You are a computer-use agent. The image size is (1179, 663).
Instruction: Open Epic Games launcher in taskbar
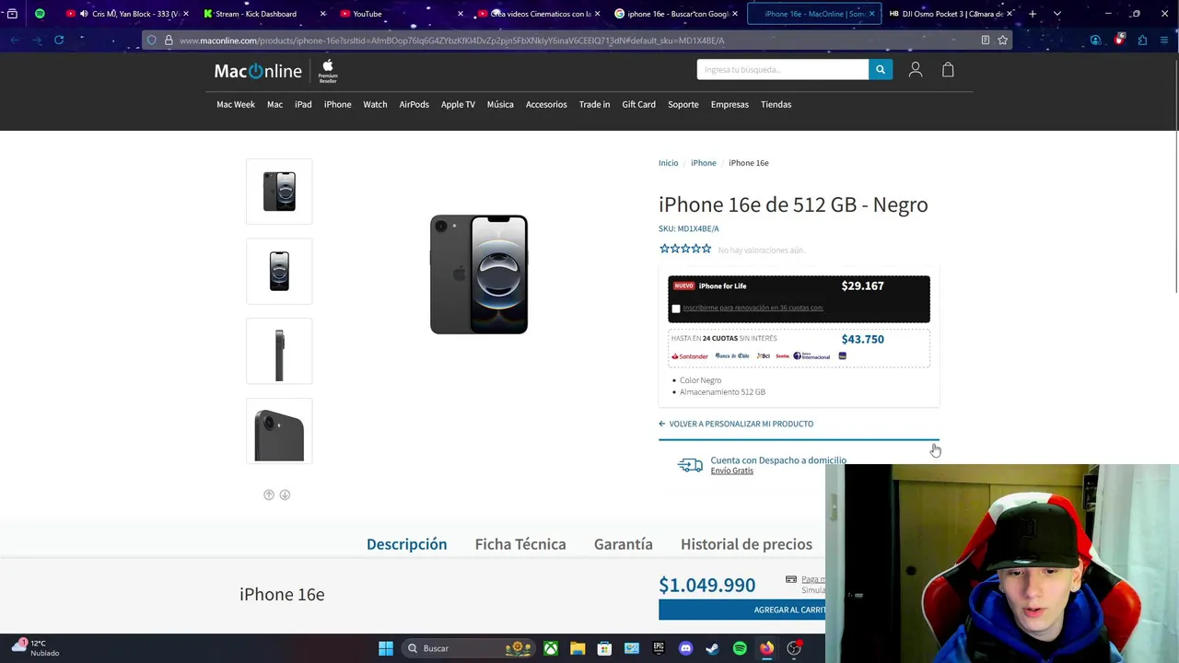(x=659, y=648)
